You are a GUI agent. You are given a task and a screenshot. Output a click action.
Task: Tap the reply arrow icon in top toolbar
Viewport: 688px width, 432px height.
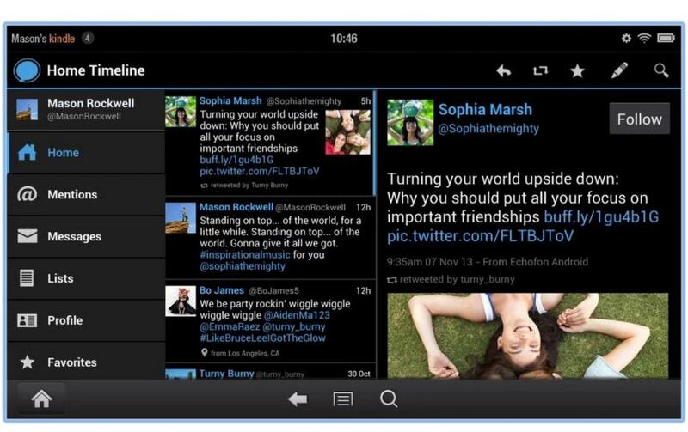pos(503,71)
